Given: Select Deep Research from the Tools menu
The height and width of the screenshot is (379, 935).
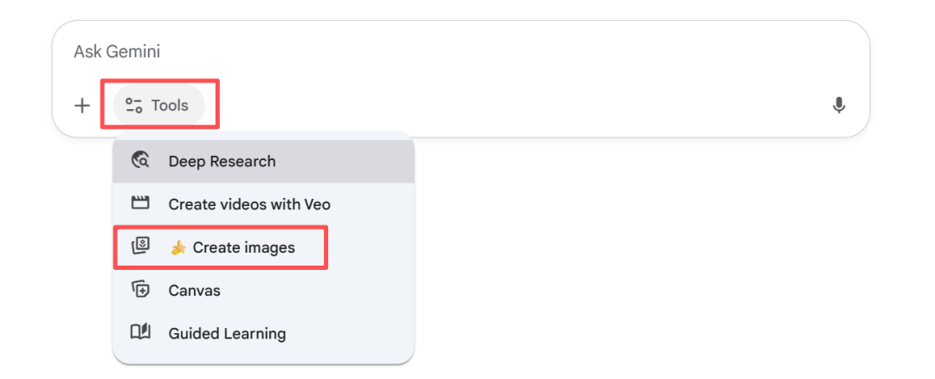Looking at the screenshot, I should tap(222, 161).
